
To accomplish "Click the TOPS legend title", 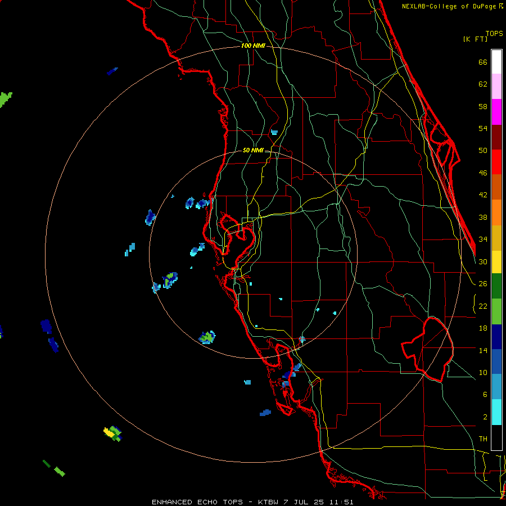I will click(x=494, y=34).
